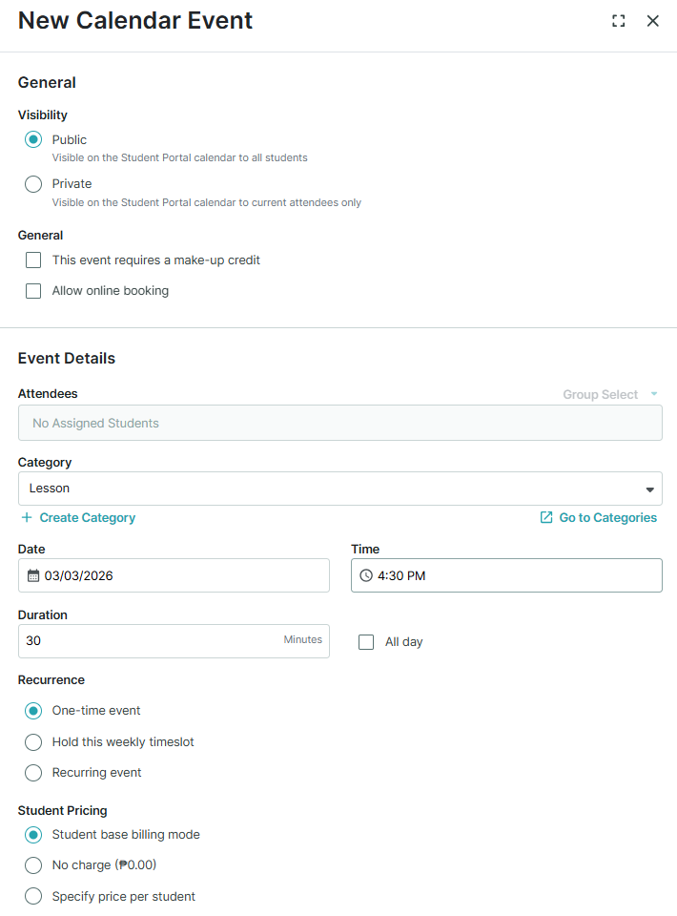Select 'Hold this weekly timeslot' recurrence
The width and height of the screenshot is (677, 916).
(33, 741)
